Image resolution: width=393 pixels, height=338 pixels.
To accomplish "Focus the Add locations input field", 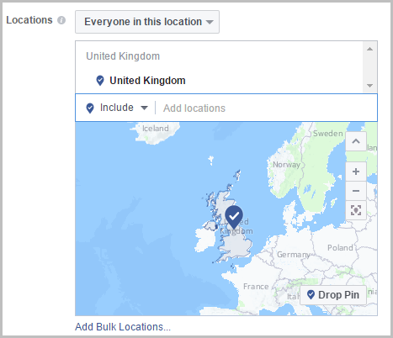I will pos(266,108).
